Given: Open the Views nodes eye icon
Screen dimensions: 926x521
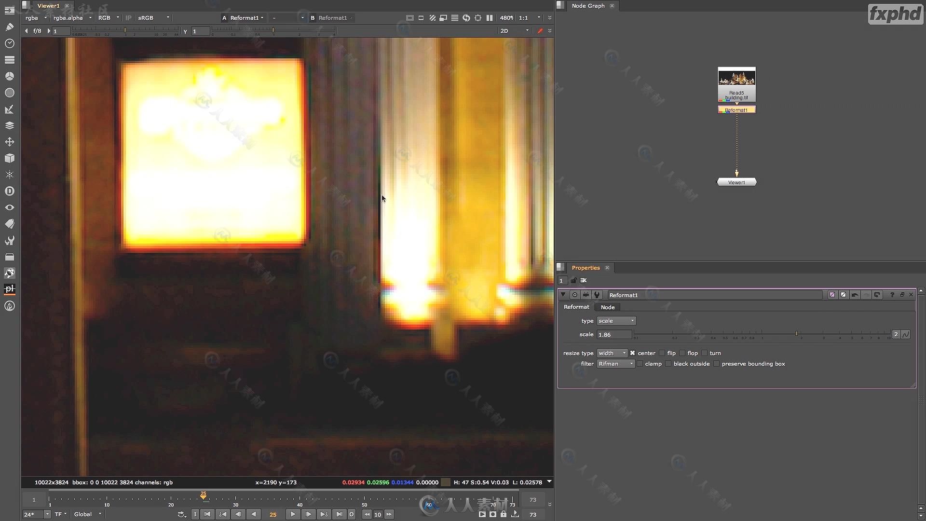Looking at the screenshot, I should pos(9,207).
